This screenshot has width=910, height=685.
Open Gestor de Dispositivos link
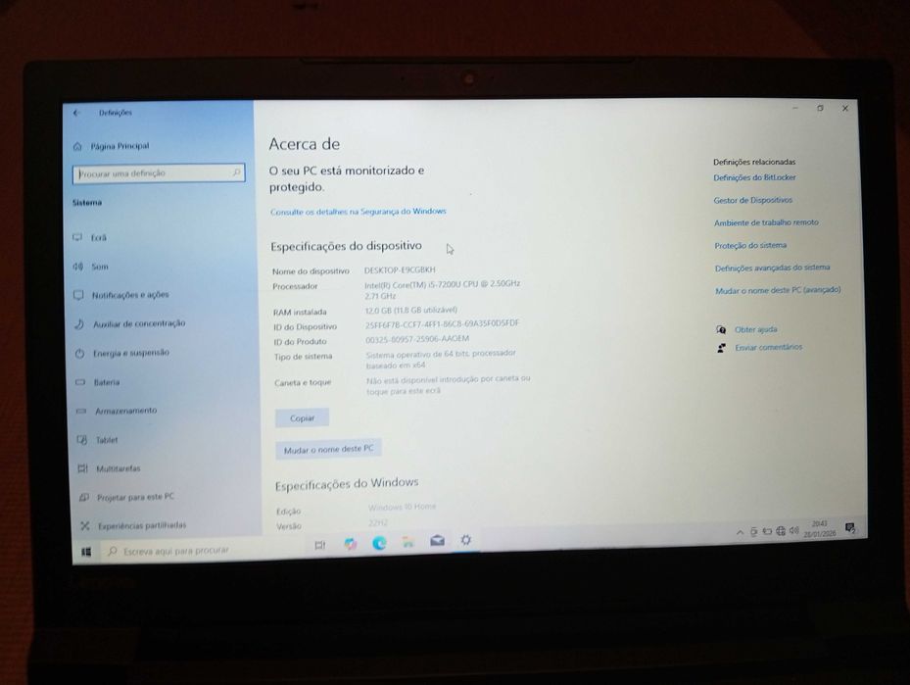click(x=752, y=200)
